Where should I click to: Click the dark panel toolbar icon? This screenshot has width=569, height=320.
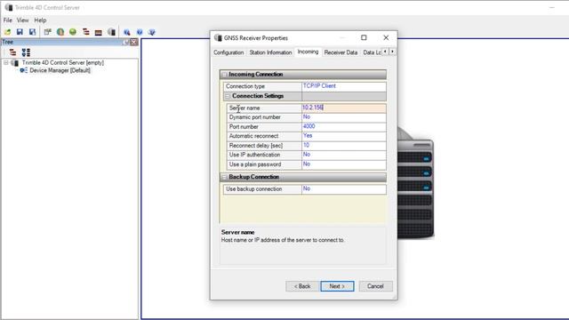pos(99,32)
